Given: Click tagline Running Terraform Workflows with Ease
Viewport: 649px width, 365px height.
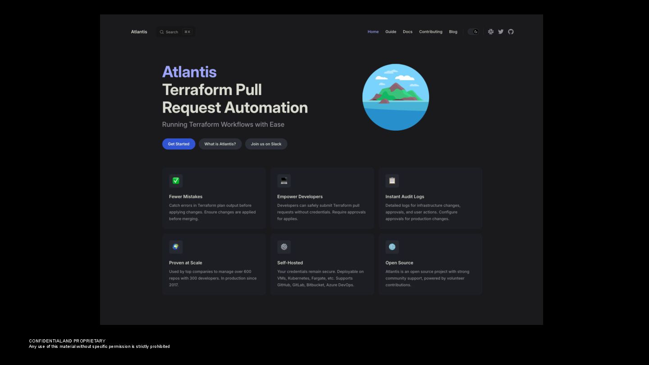Looking at the screenshot, I should [223, 124].
